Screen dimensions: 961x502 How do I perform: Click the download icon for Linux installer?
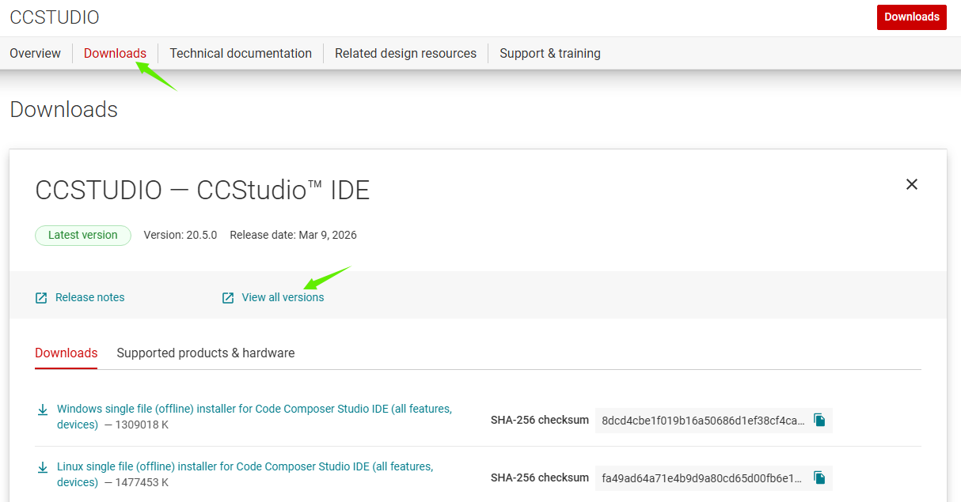tap(43, 467)
